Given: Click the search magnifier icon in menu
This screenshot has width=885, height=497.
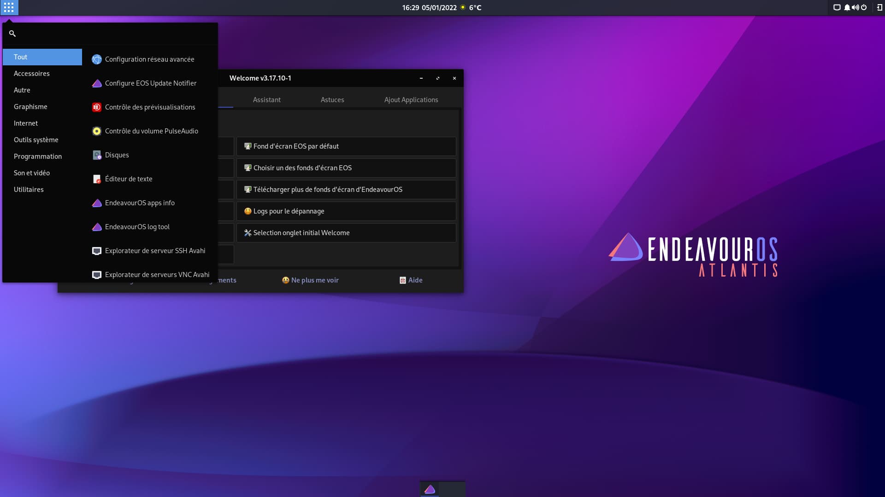Looking at the screenshot, I should point(12,34).
